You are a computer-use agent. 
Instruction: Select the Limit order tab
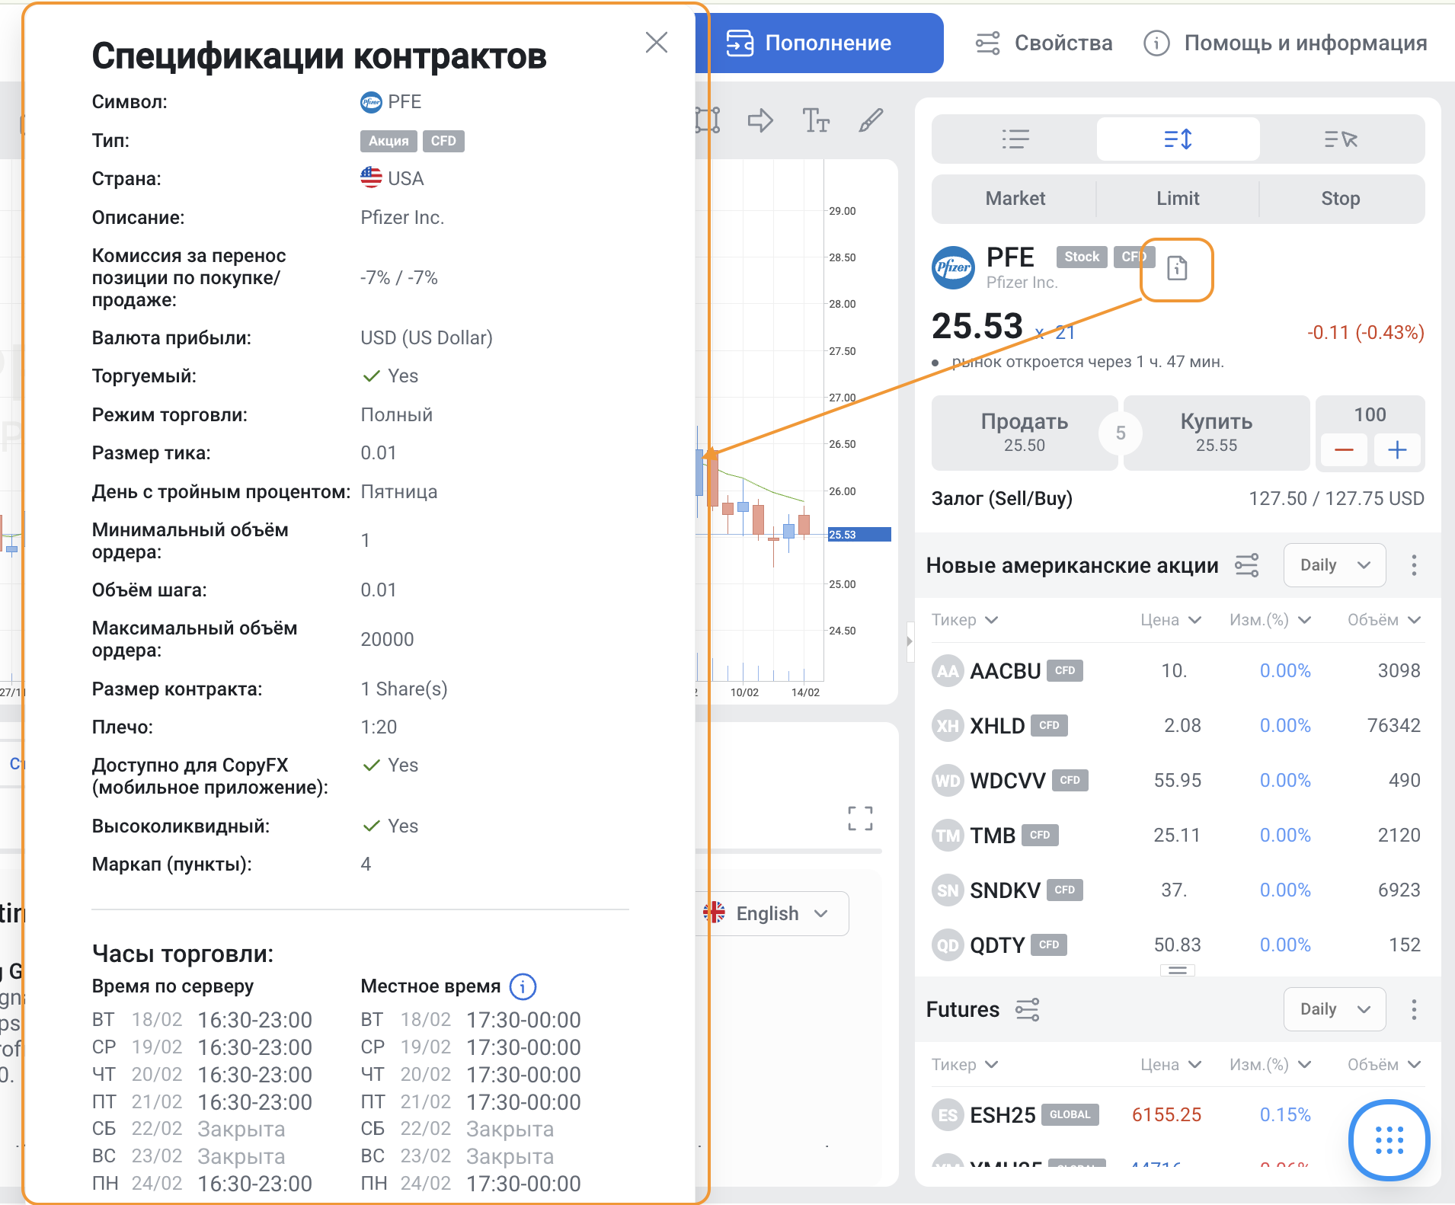(1178, 199)
